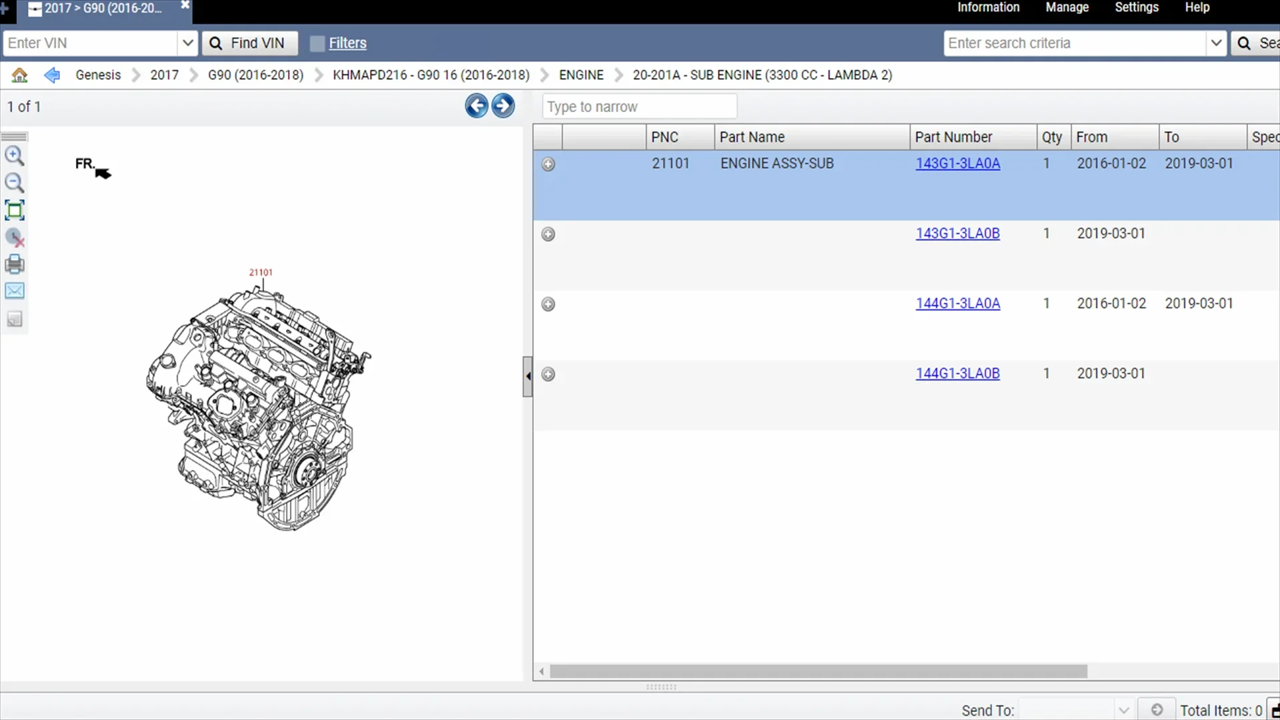This screenshot has height=720, width=1280.
Task: Open the Help menu
Action: click(x=1197, y=7)
